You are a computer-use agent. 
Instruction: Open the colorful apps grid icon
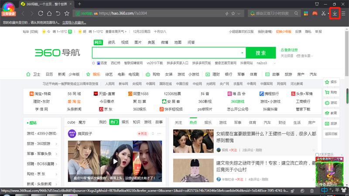[306, 14]
